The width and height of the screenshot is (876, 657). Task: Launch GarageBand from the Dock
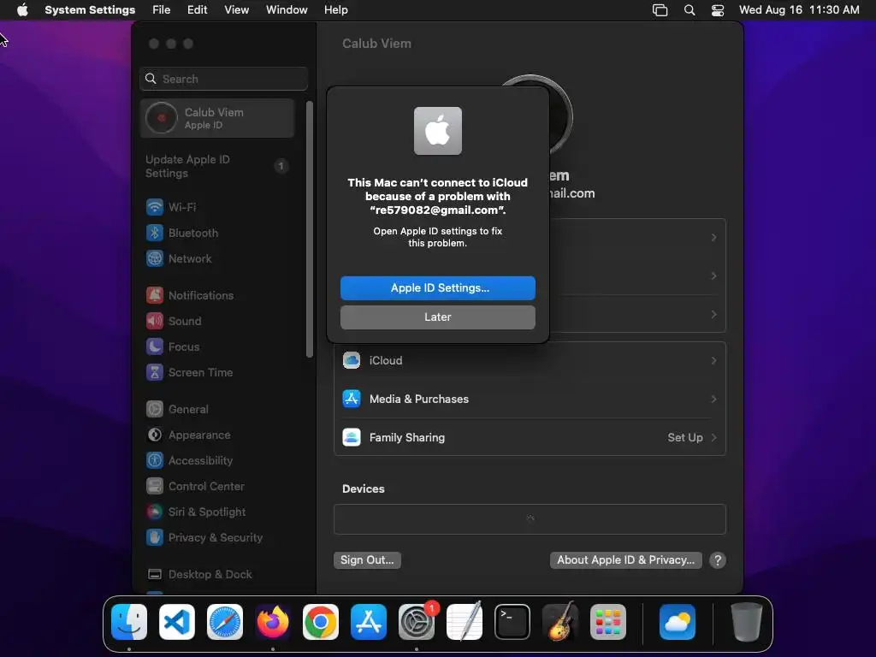click(x=560, y=622)
